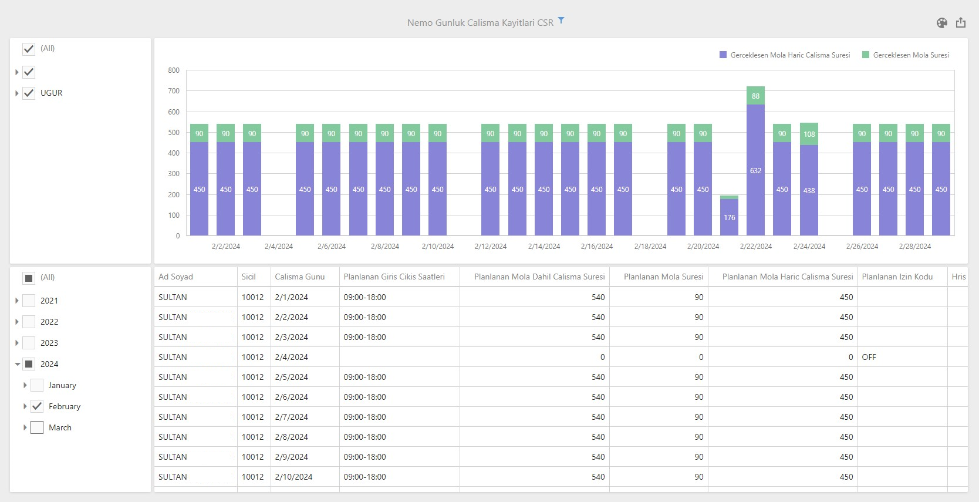Toggle the unnamed checkbox above UGUR

pos(29,72)
